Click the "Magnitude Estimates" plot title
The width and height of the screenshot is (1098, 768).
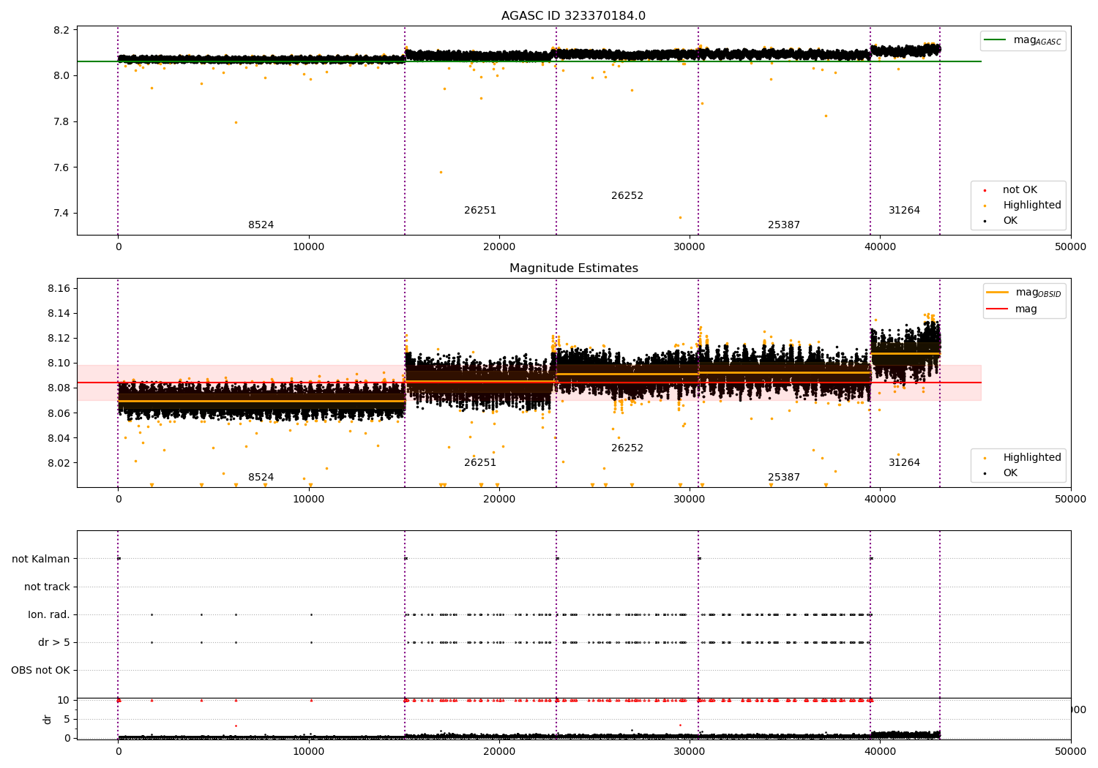573,268
